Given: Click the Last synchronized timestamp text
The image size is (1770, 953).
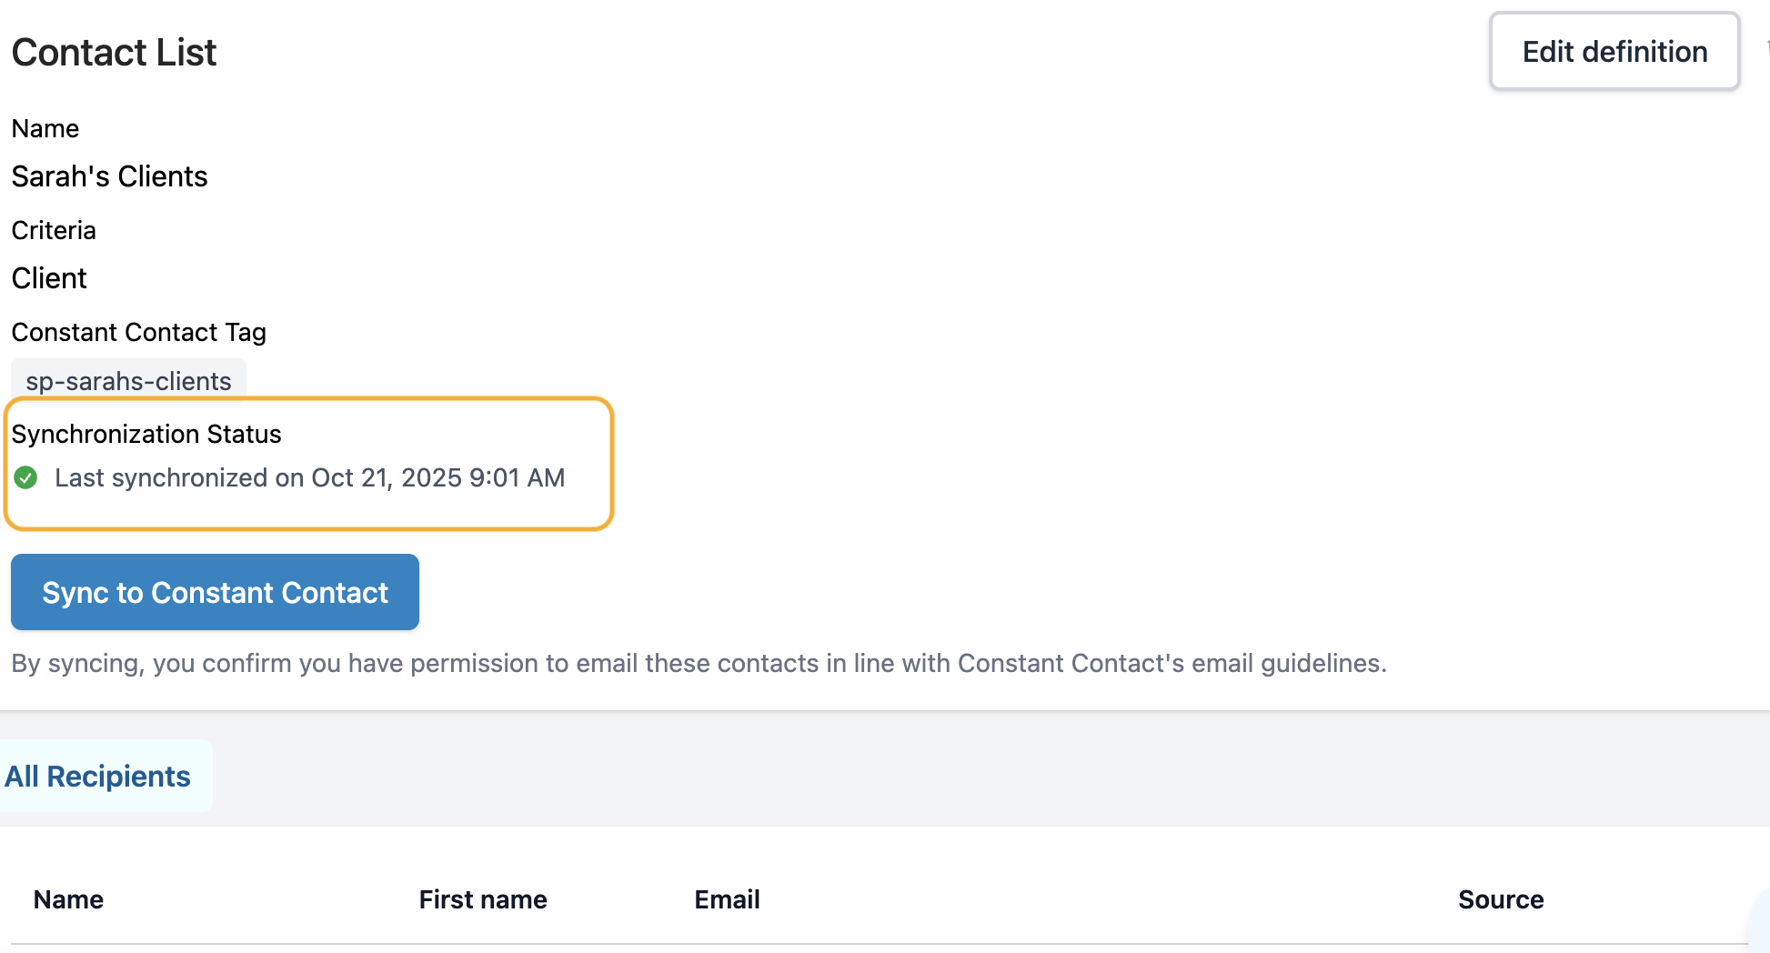Looking at the screenshot, I should [309, 477].
